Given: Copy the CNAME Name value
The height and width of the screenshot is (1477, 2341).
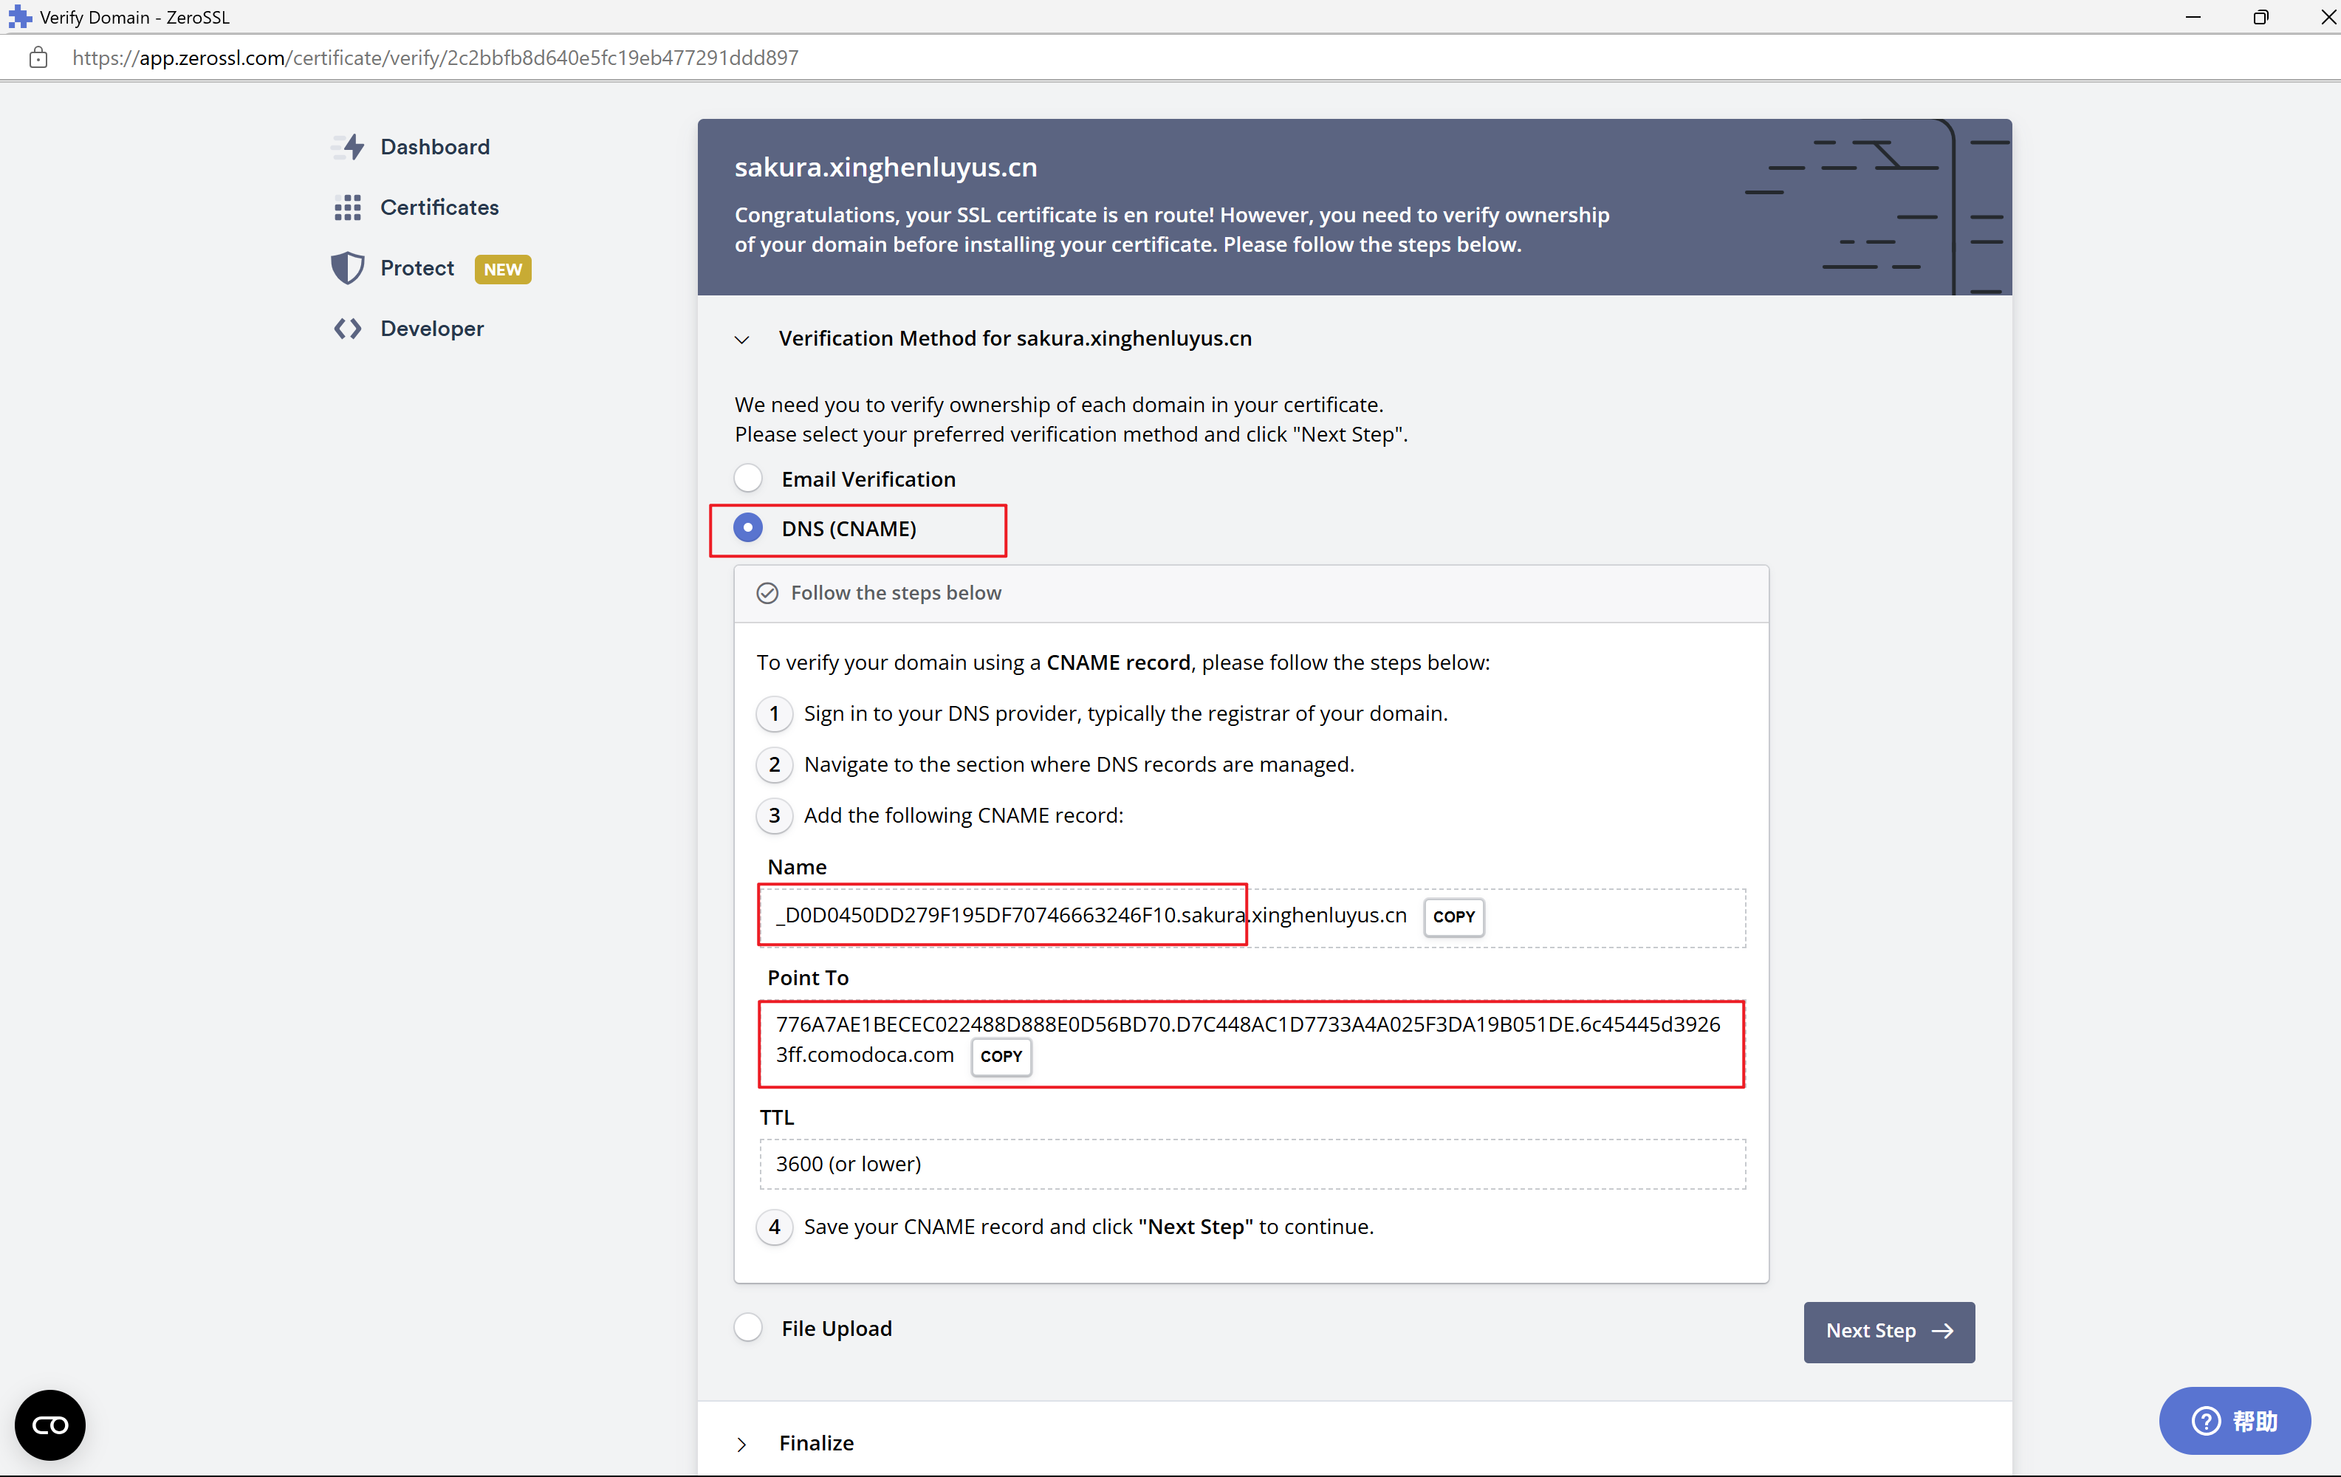Looking at the screenshot, I should tap(1453, 916).
